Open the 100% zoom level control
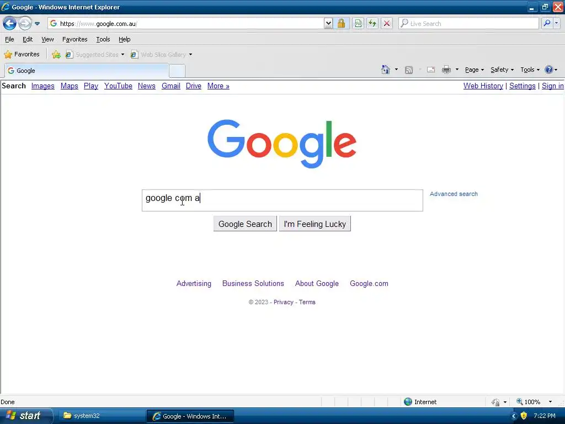565x424 pixels. point(534,402)
